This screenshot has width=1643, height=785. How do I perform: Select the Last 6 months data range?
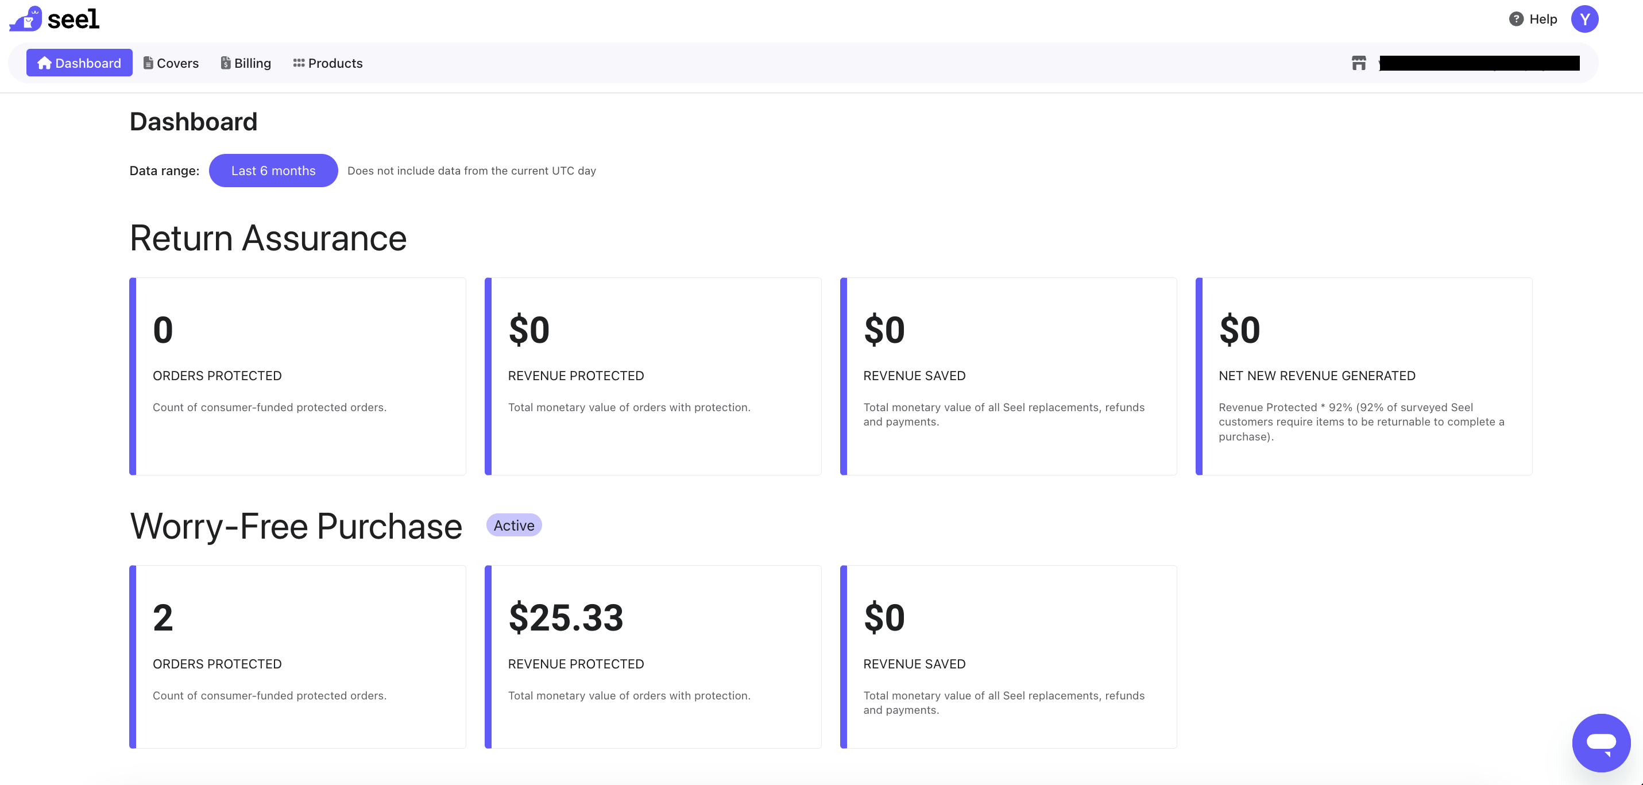pos(273,170)
